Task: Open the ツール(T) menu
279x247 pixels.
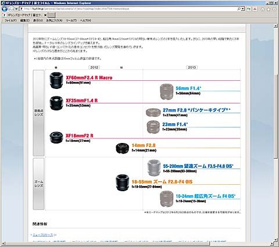Action: [x=71, y=20]
